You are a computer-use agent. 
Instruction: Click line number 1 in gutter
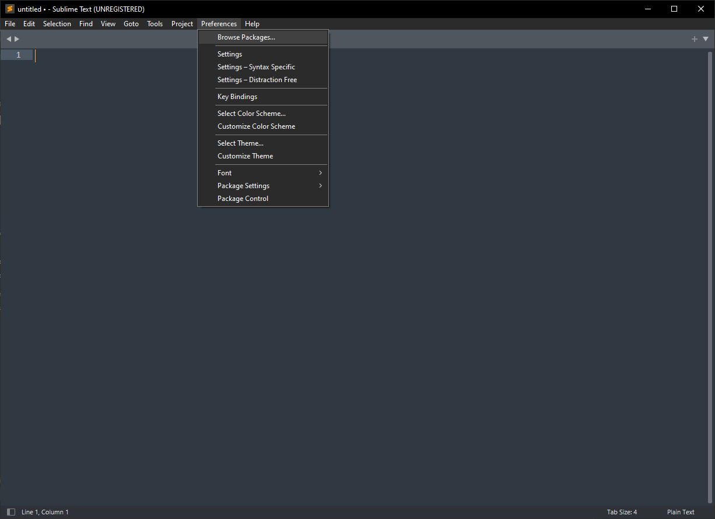click(x=18, y=55)
